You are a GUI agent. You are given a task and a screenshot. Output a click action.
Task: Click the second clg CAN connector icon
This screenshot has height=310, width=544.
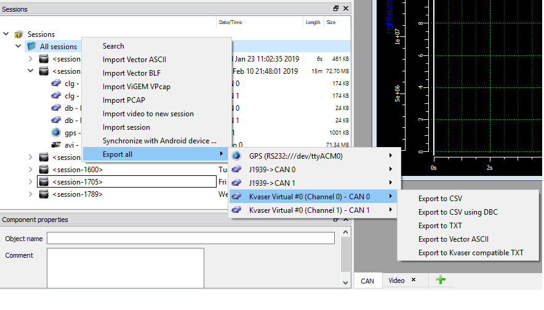click(x=56, y=95)
